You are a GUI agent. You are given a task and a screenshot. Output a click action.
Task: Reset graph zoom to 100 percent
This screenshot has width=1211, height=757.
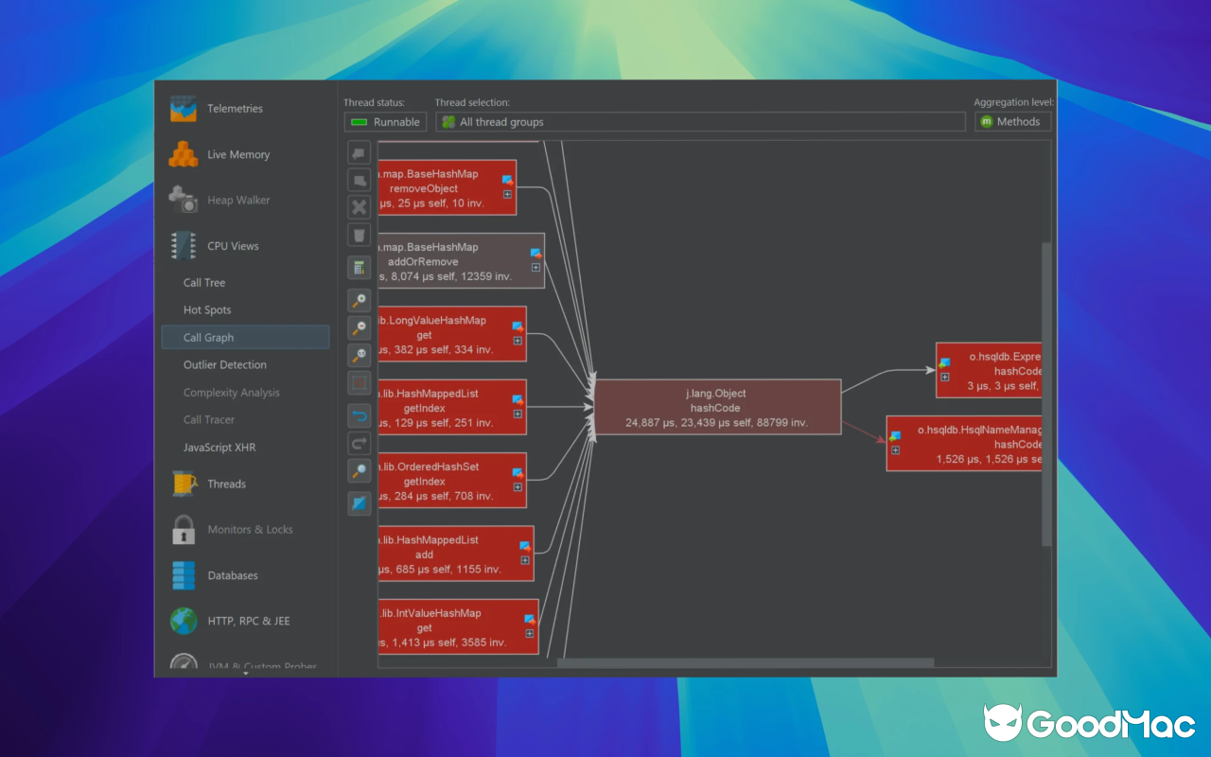359,354
